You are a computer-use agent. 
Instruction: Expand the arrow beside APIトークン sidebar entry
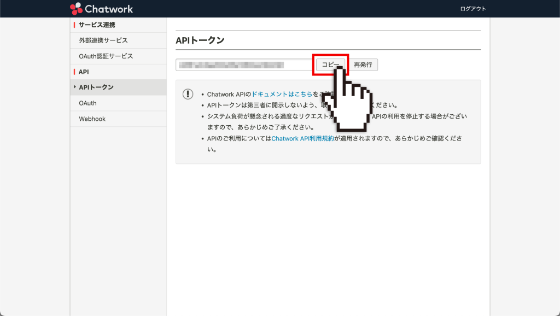[x=74, y=87]
